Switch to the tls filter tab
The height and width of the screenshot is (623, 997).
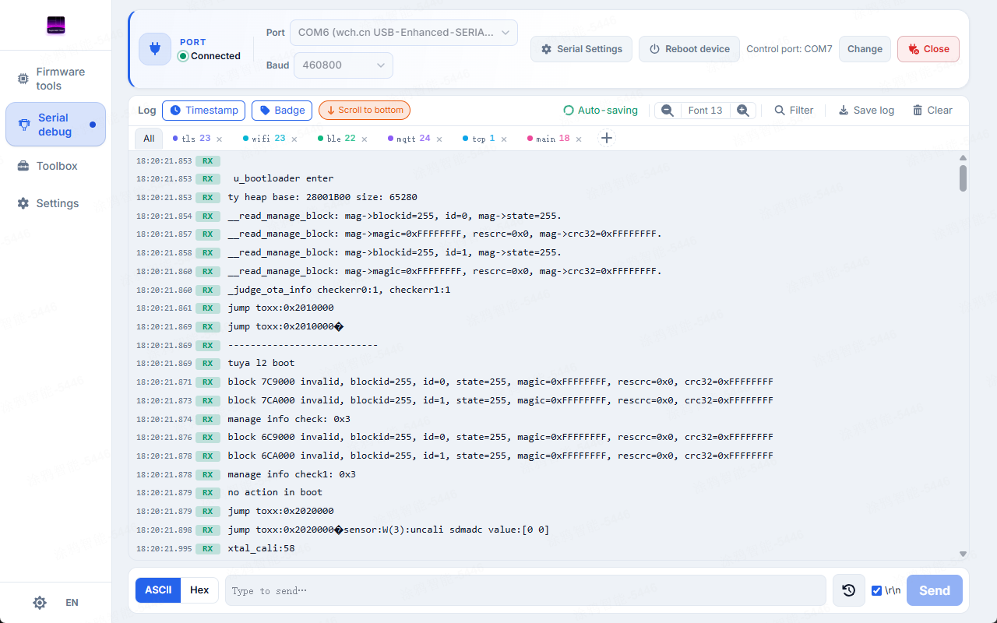[192, 139]
